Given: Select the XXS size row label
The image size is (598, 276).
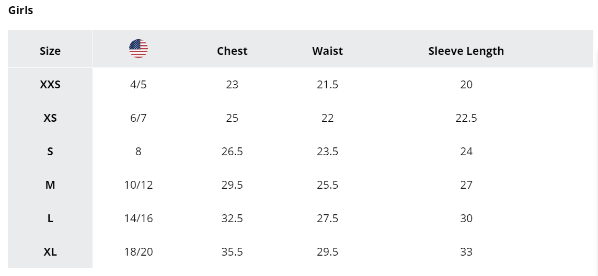Looking at the screenshot, I should [50, 84].
